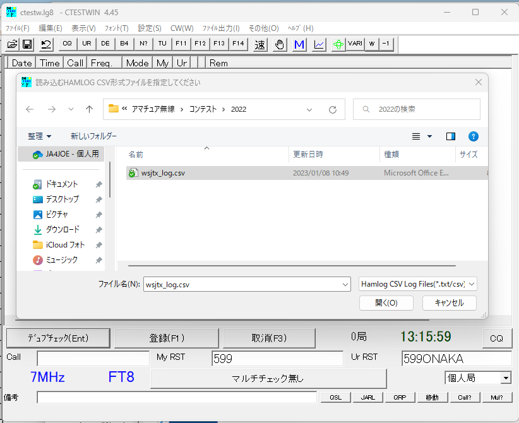Click the graph chart toolbar icon
The image size is (519, 423).
click(x=319, y=44)
